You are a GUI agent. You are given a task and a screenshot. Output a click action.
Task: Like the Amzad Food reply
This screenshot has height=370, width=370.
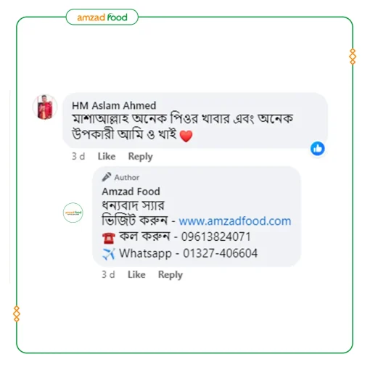(x=136, y=275)
